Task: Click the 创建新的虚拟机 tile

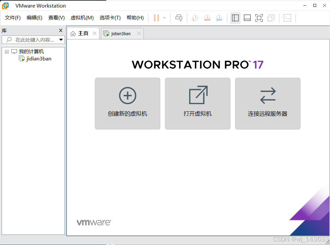Action: coord(128,103)
